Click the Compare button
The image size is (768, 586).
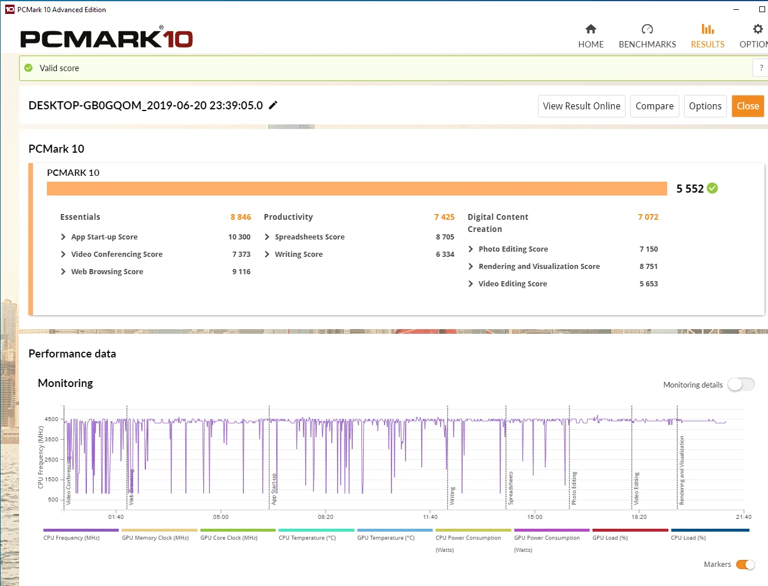tap(654, 106)
